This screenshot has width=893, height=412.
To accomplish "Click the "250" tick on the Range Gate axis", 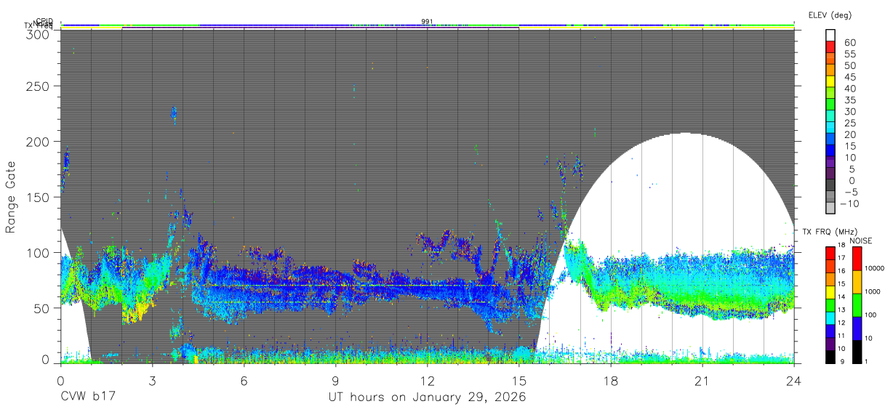I will [39, 86].
